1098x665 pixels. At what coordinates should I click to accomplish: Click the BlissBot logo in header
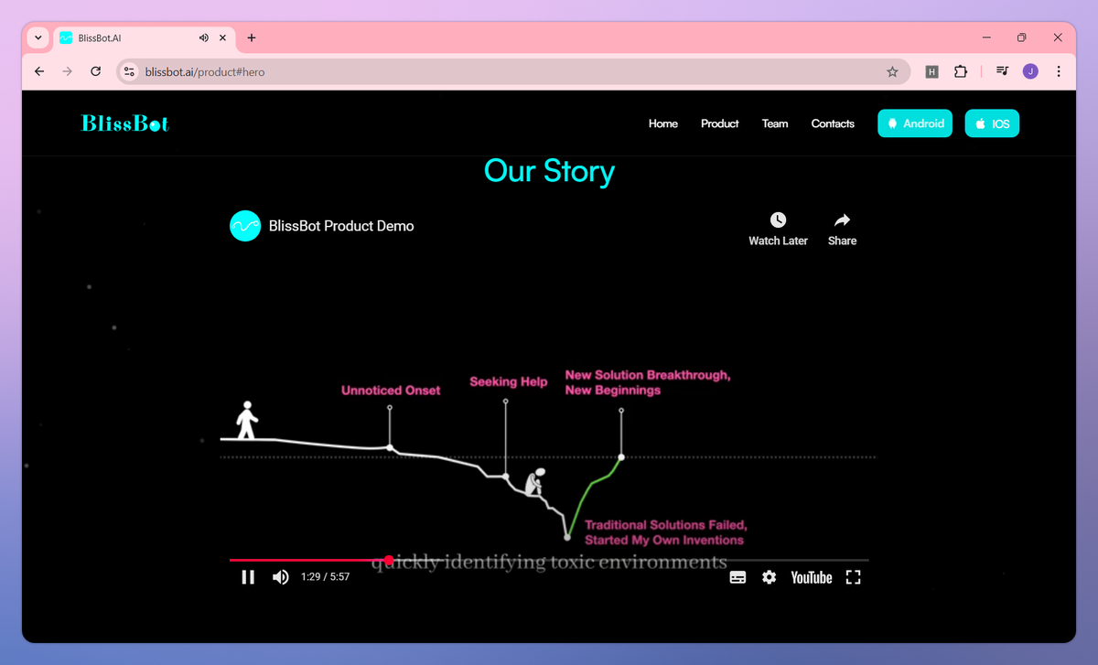125,123
